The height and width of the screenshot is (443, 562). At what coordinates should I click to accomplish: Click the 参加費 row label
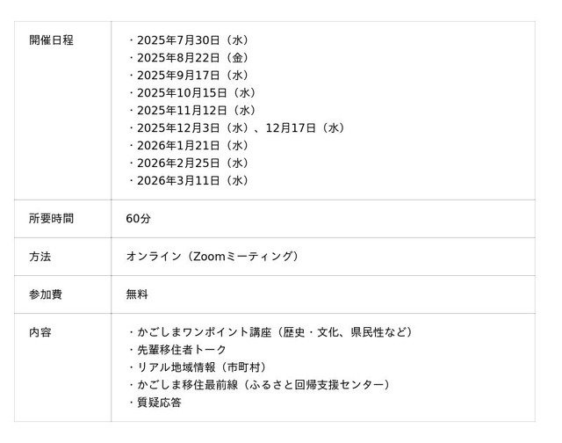click(46, 294)
